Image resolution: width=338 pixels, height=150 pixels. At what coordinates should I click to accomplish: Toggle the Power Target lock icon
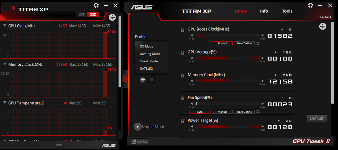point(182,121)
